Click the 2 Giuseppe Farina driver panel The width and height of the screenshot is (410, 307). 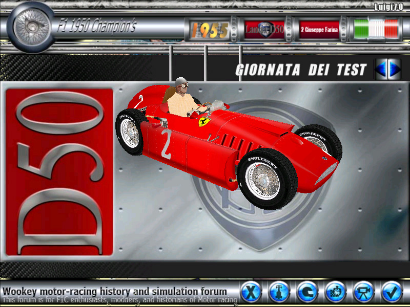319,30
